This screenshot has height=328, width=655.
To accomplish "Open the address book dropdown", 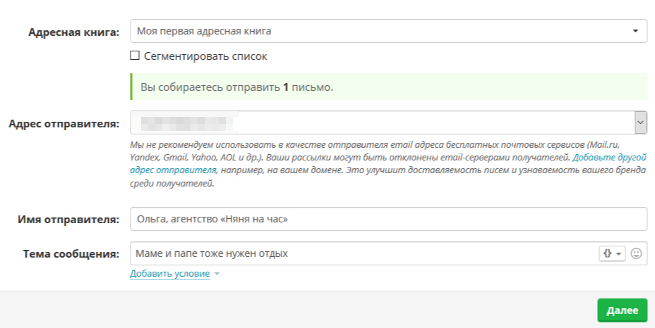I will tap(388, 31).
